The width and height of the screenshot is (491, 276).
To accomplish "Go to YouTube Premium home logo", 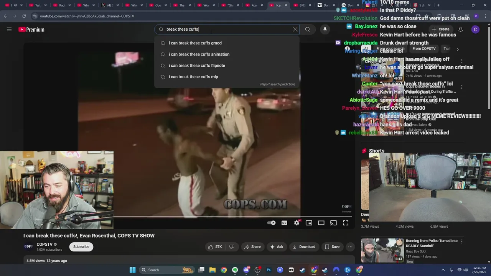I will (31, 30).
